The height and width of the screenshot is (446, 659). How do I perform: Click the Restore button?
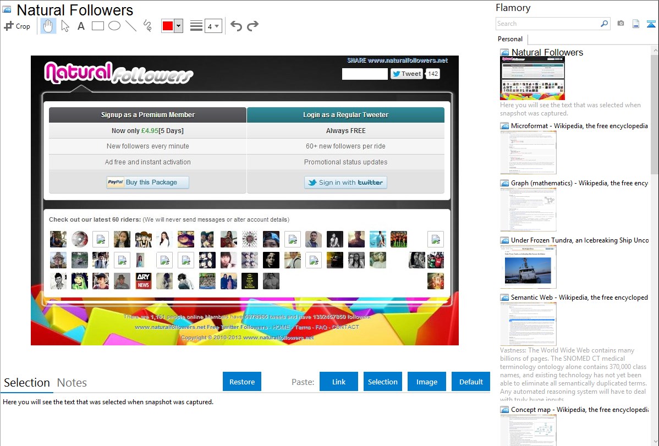click(x=242, y=382)
